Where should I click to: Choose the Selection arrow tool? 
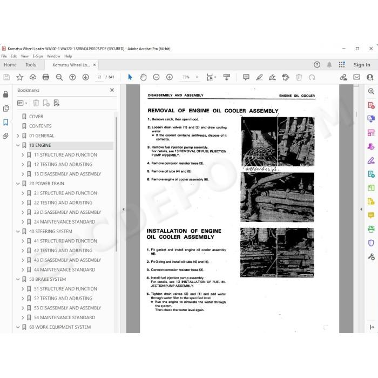tap(130, 77)
